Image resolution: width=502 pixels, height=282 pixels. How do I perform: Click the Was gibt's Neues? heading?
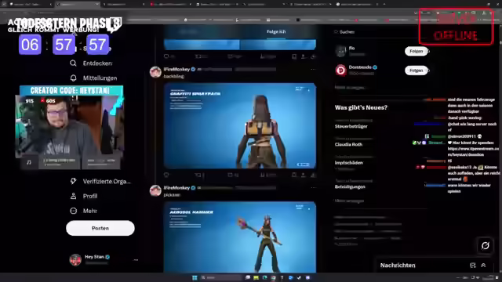(x=361, y=108)
